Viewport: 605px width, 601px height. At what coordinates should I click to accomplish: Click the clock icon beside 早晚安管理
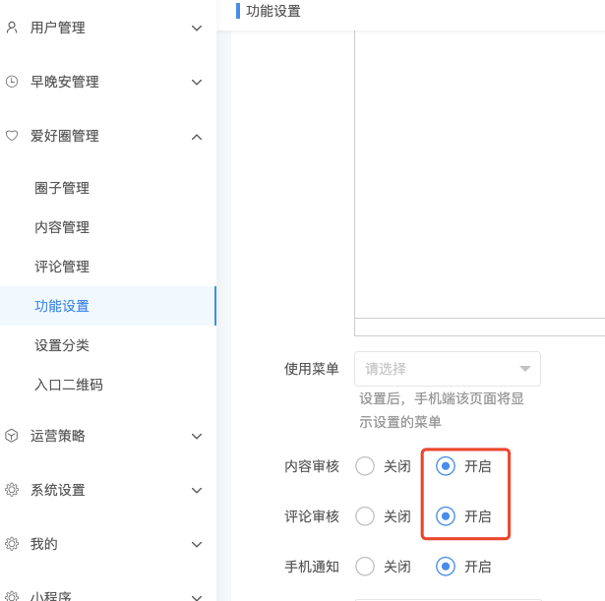[12, 82]
